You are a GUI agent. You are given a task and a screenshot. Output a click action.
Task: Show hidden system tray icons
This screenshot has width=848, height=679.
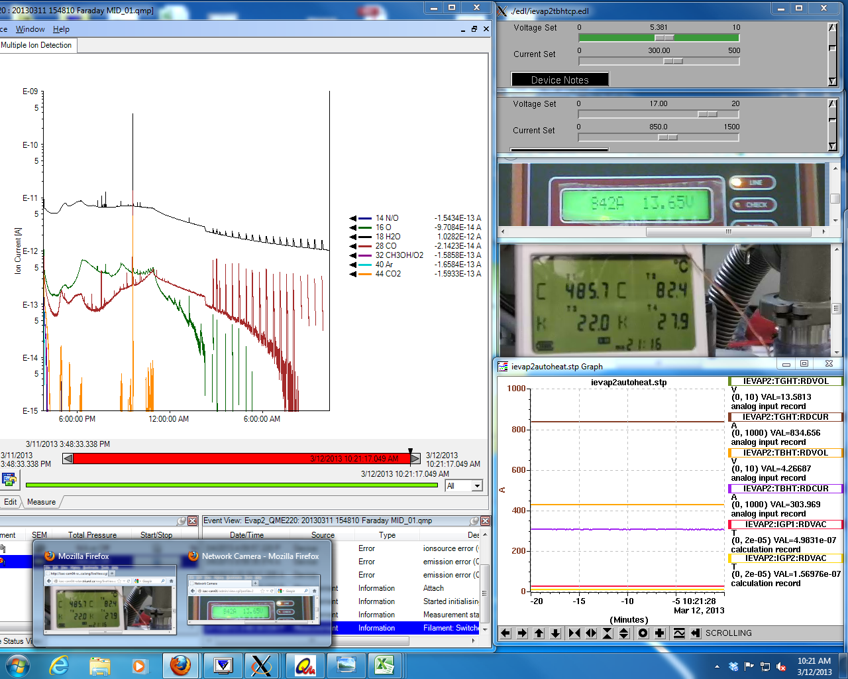[x=717, y=666]
